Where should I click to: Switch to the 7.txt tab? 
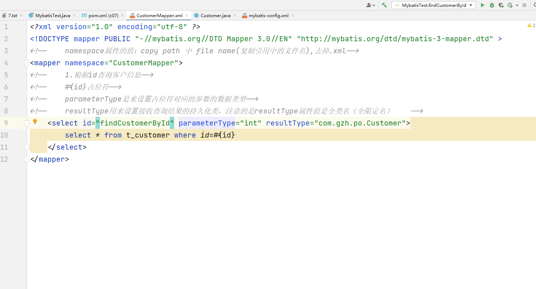(x=12, y=15)
